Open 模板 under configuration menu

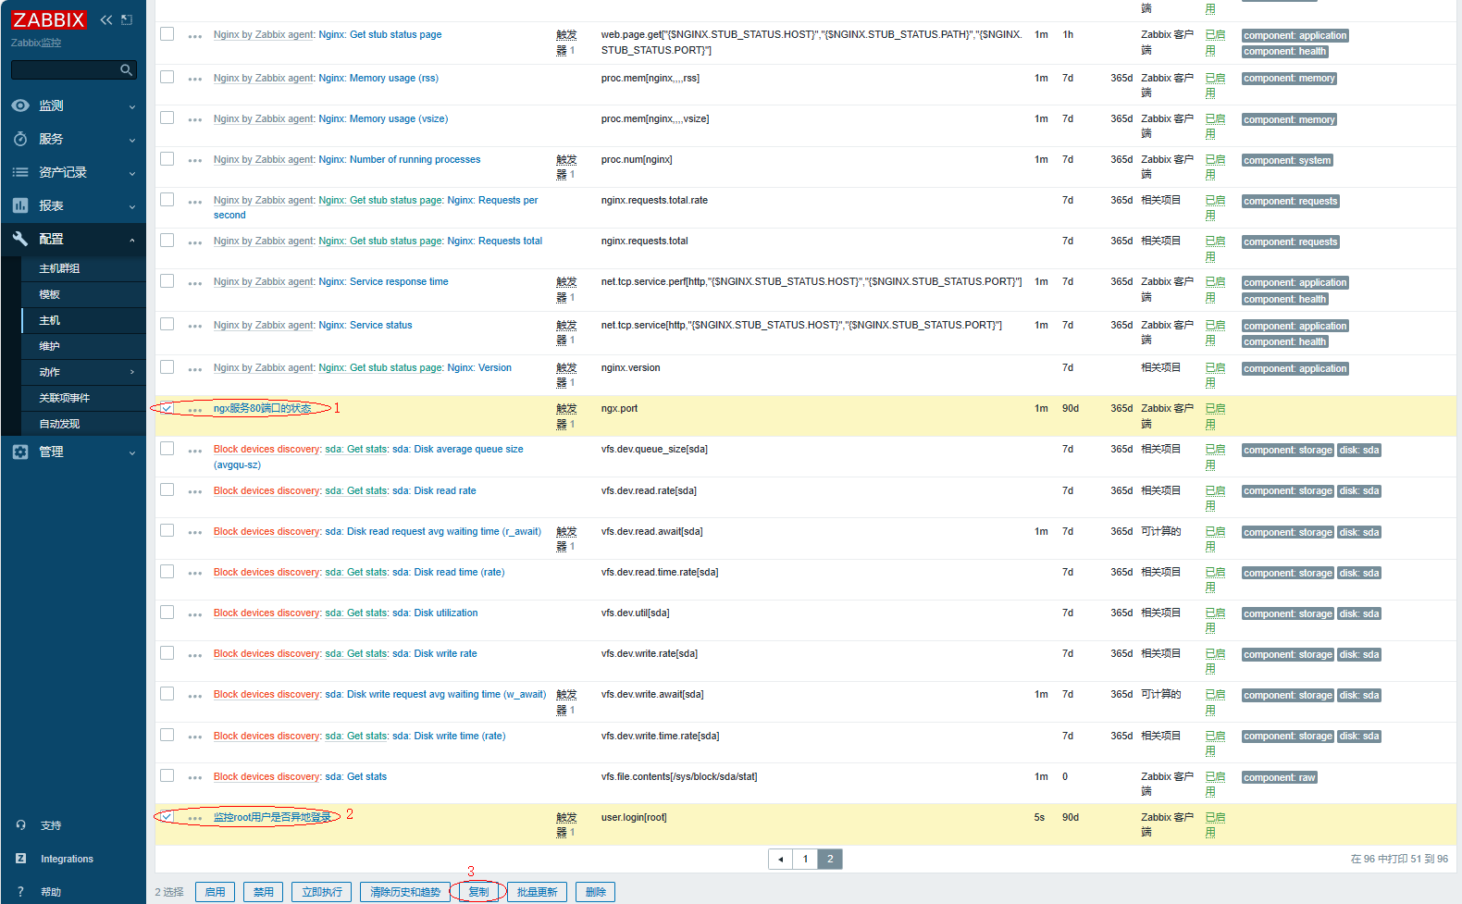[x=50, y=294]
